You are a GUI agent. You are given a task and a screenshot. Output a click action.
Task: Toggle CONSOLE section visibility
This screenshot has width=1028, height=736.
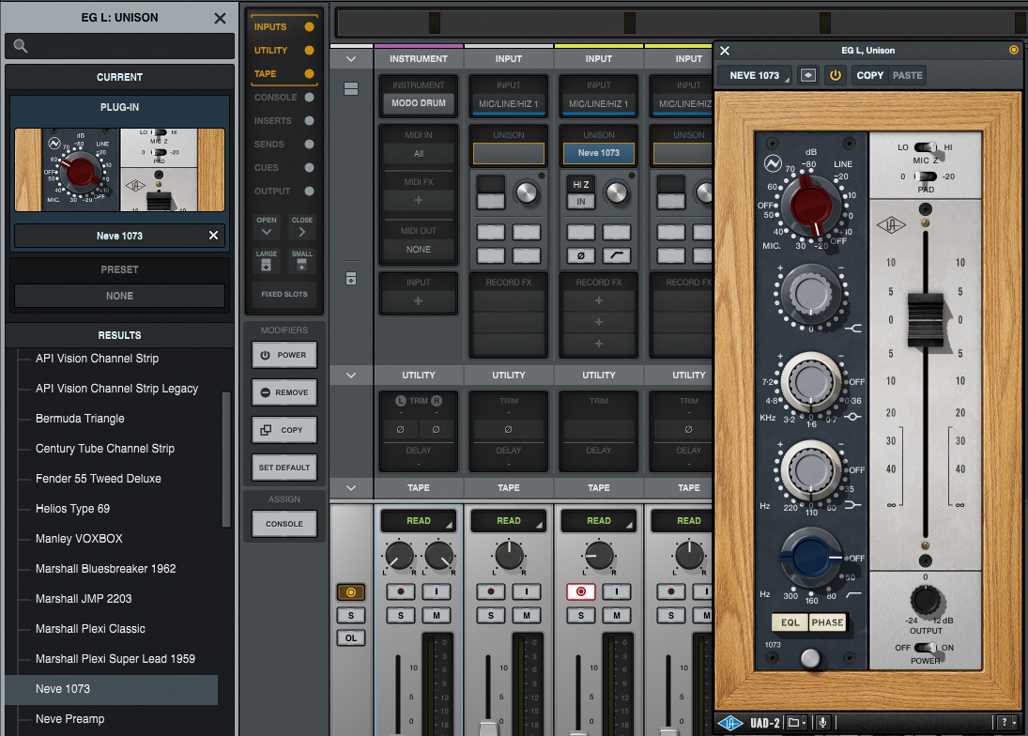point(284,97)
